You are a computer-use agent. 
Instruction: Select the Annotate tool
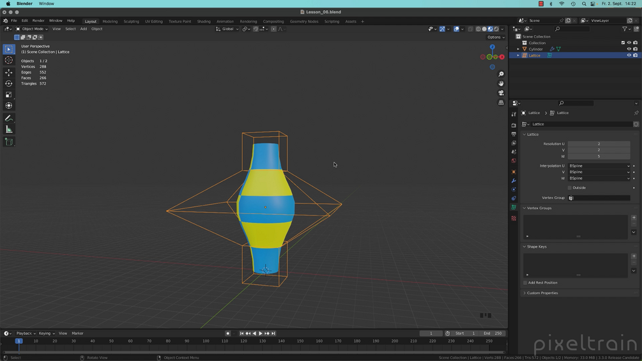[x=8, y=118]
